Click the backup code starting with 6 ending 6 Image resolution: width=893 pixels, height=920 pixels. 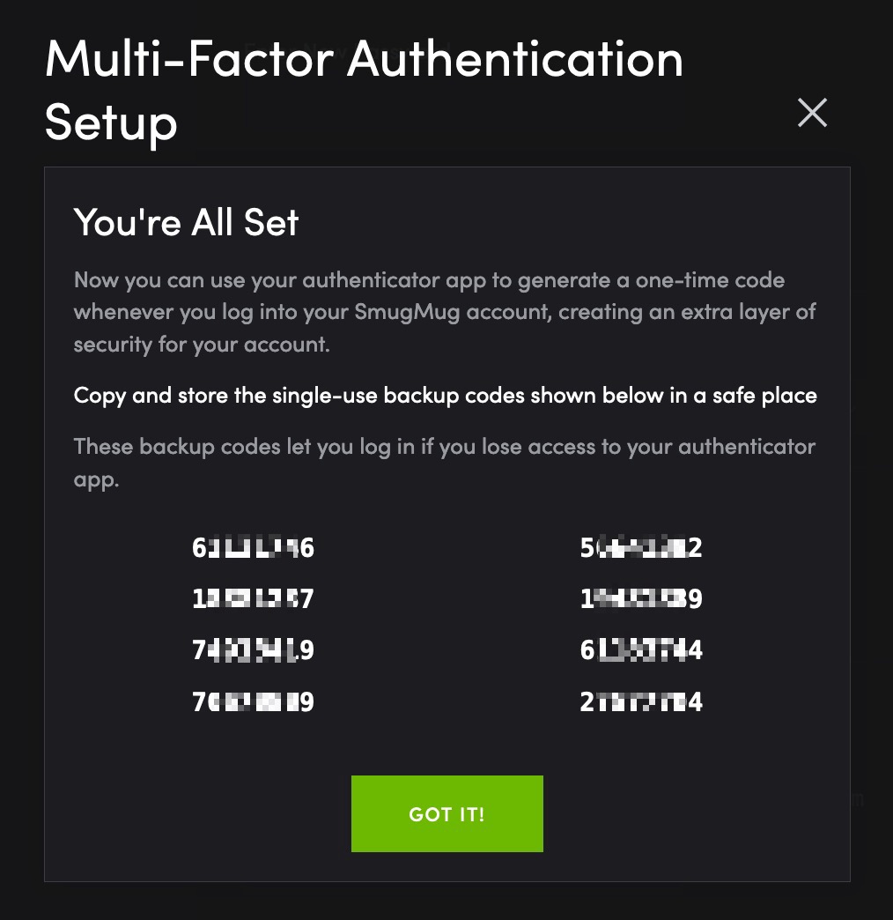tap(253, 548)
